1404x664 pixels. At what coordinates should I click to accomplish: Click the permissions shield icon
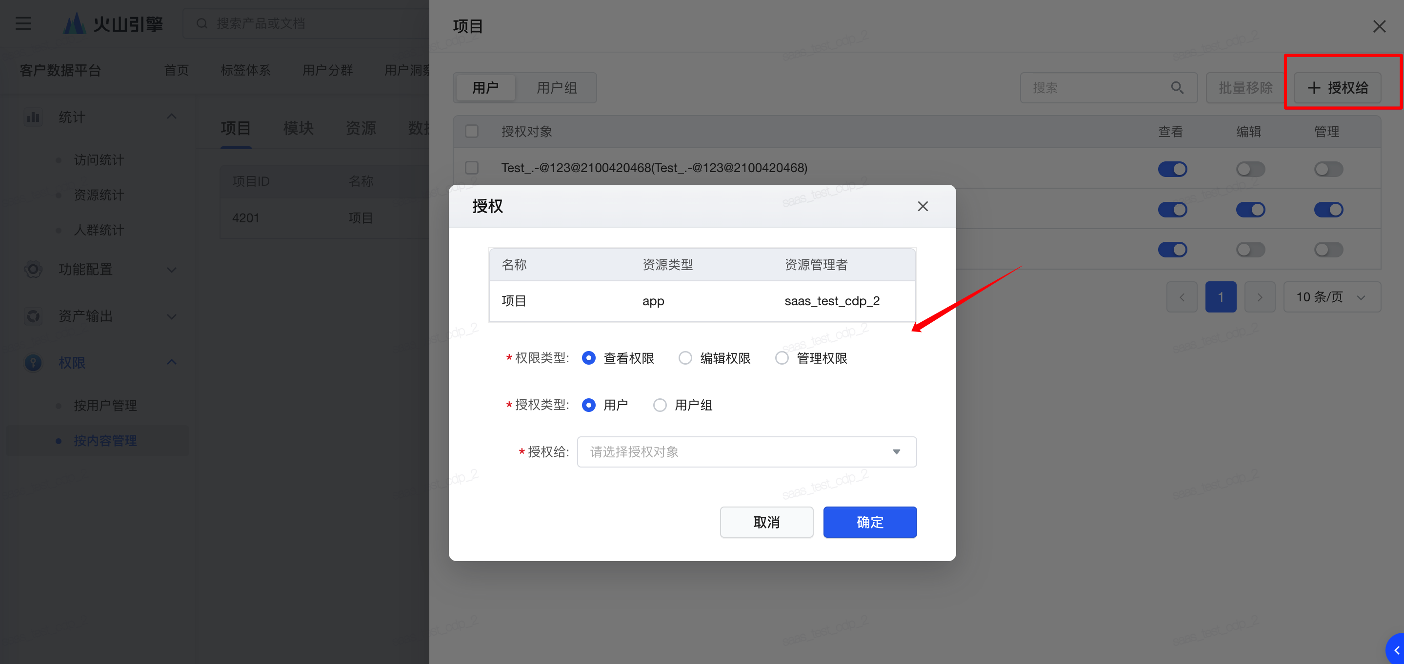33,362
